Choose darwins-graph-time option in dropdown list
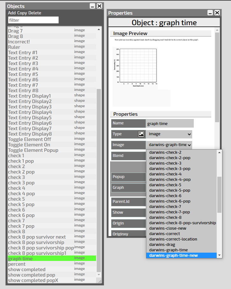Screen dimensions: 231x289 pos(181,250)
